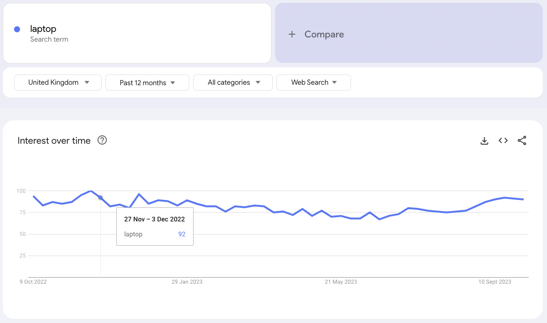Click the embed code icon
This screenshot has height=323, width=547.
coord(503,140)
